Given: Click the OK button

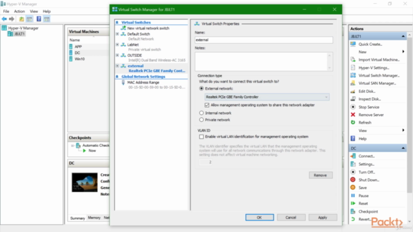Looking at the screenshot, I should pos(259,218).
